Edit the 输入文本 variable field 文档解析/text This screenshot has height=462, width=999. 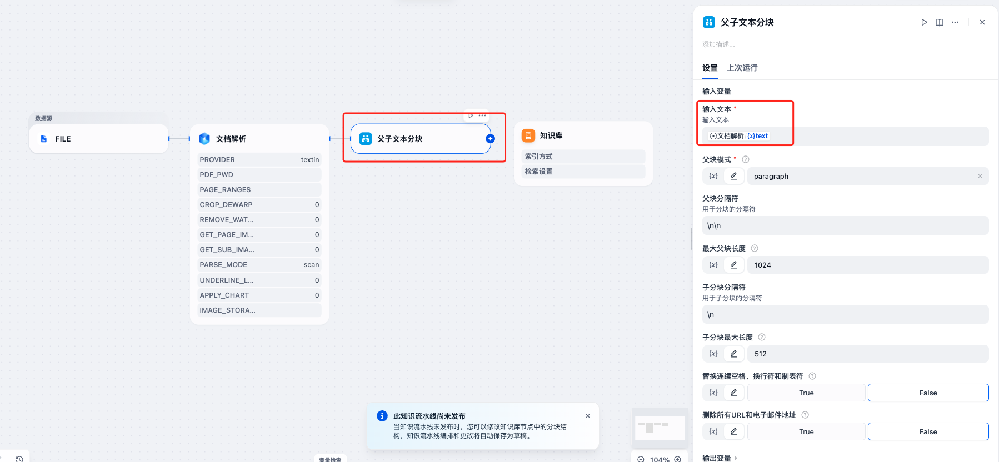[846, 136]
